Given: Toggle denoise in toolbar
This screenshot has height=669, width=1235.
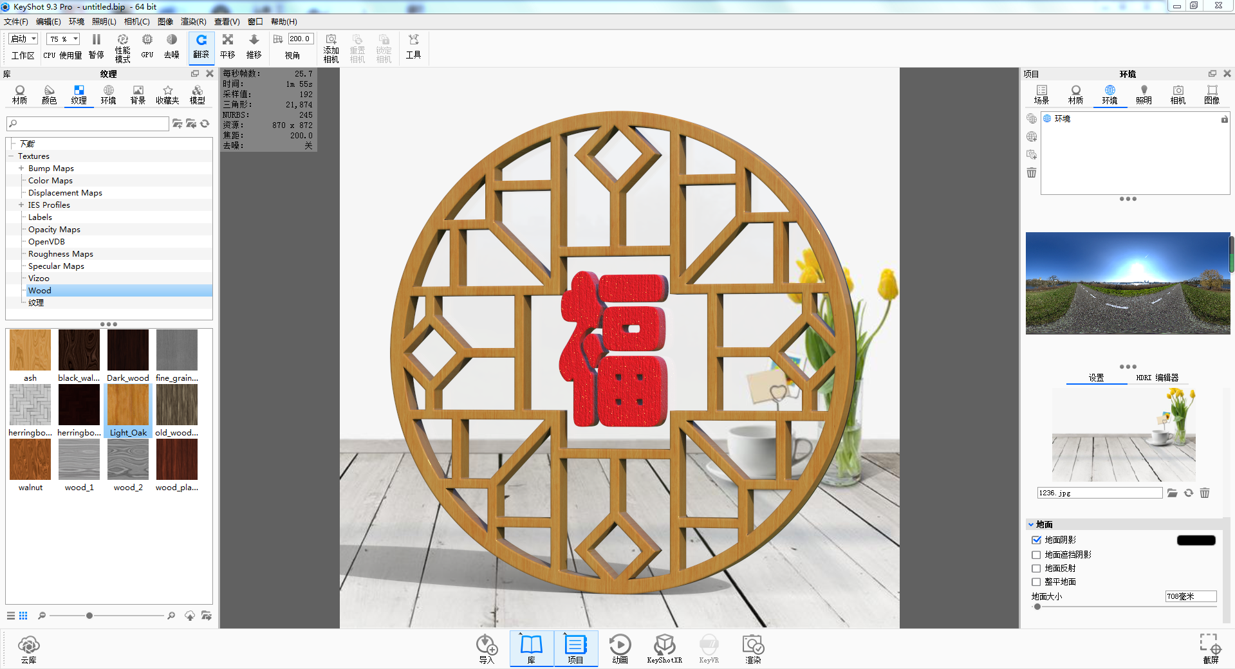Looking at the screenshot, I should coord(171,47).
